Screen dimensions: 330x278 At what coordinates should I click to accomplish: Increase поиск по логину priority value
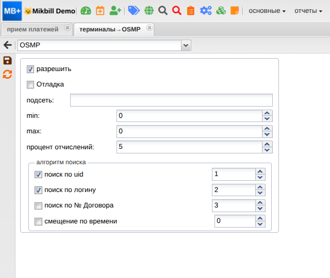click(x=260, y=187)
